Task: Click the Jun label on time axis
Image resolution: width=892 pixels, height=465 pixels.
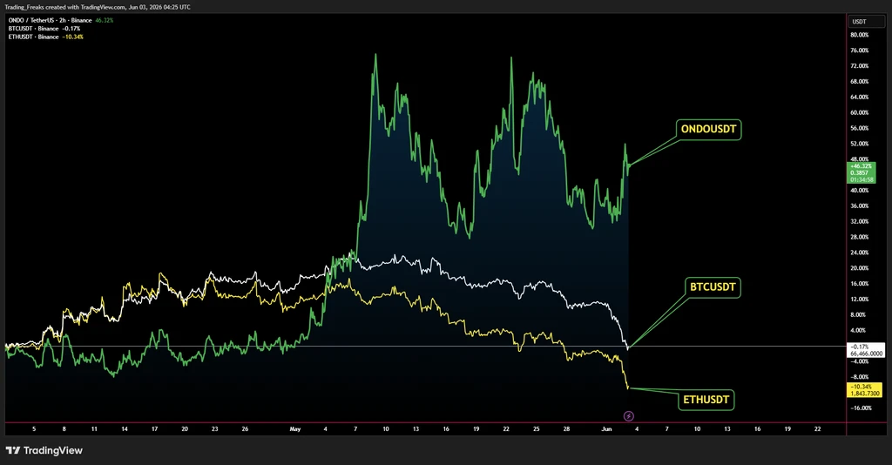Action: pos(606,429)
